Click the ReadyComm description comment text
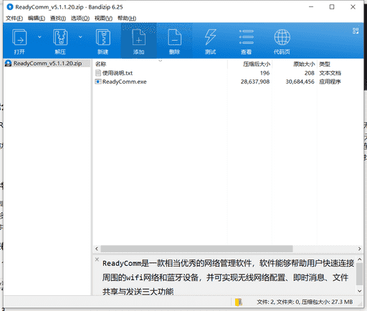The height and width of the screenshot is (311, 367). coord(228,277)
